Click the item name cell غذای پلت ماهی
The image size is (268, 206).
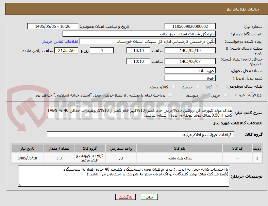coord(180,158)
